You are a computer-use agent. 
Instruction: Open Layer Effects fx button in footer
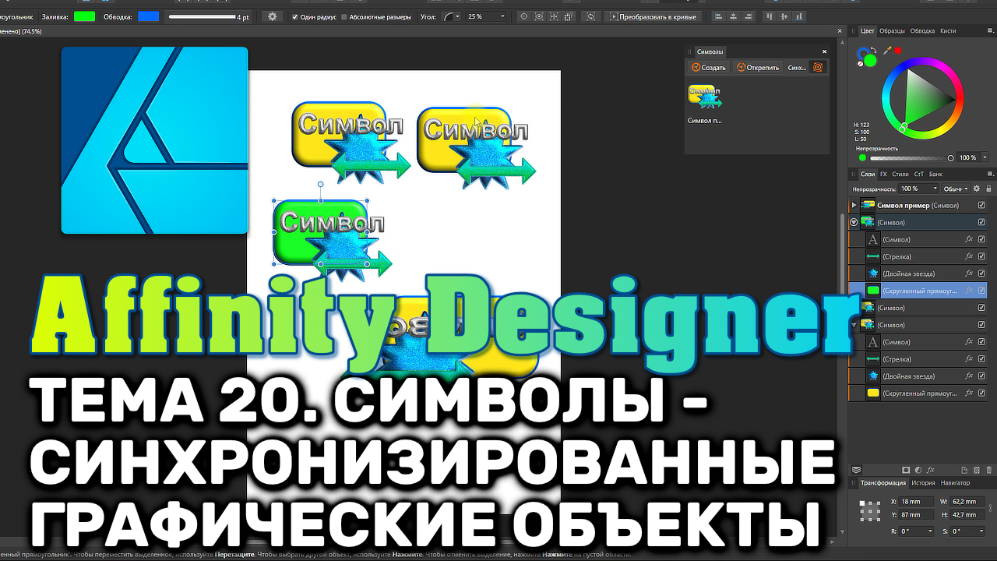coord(931,470)
